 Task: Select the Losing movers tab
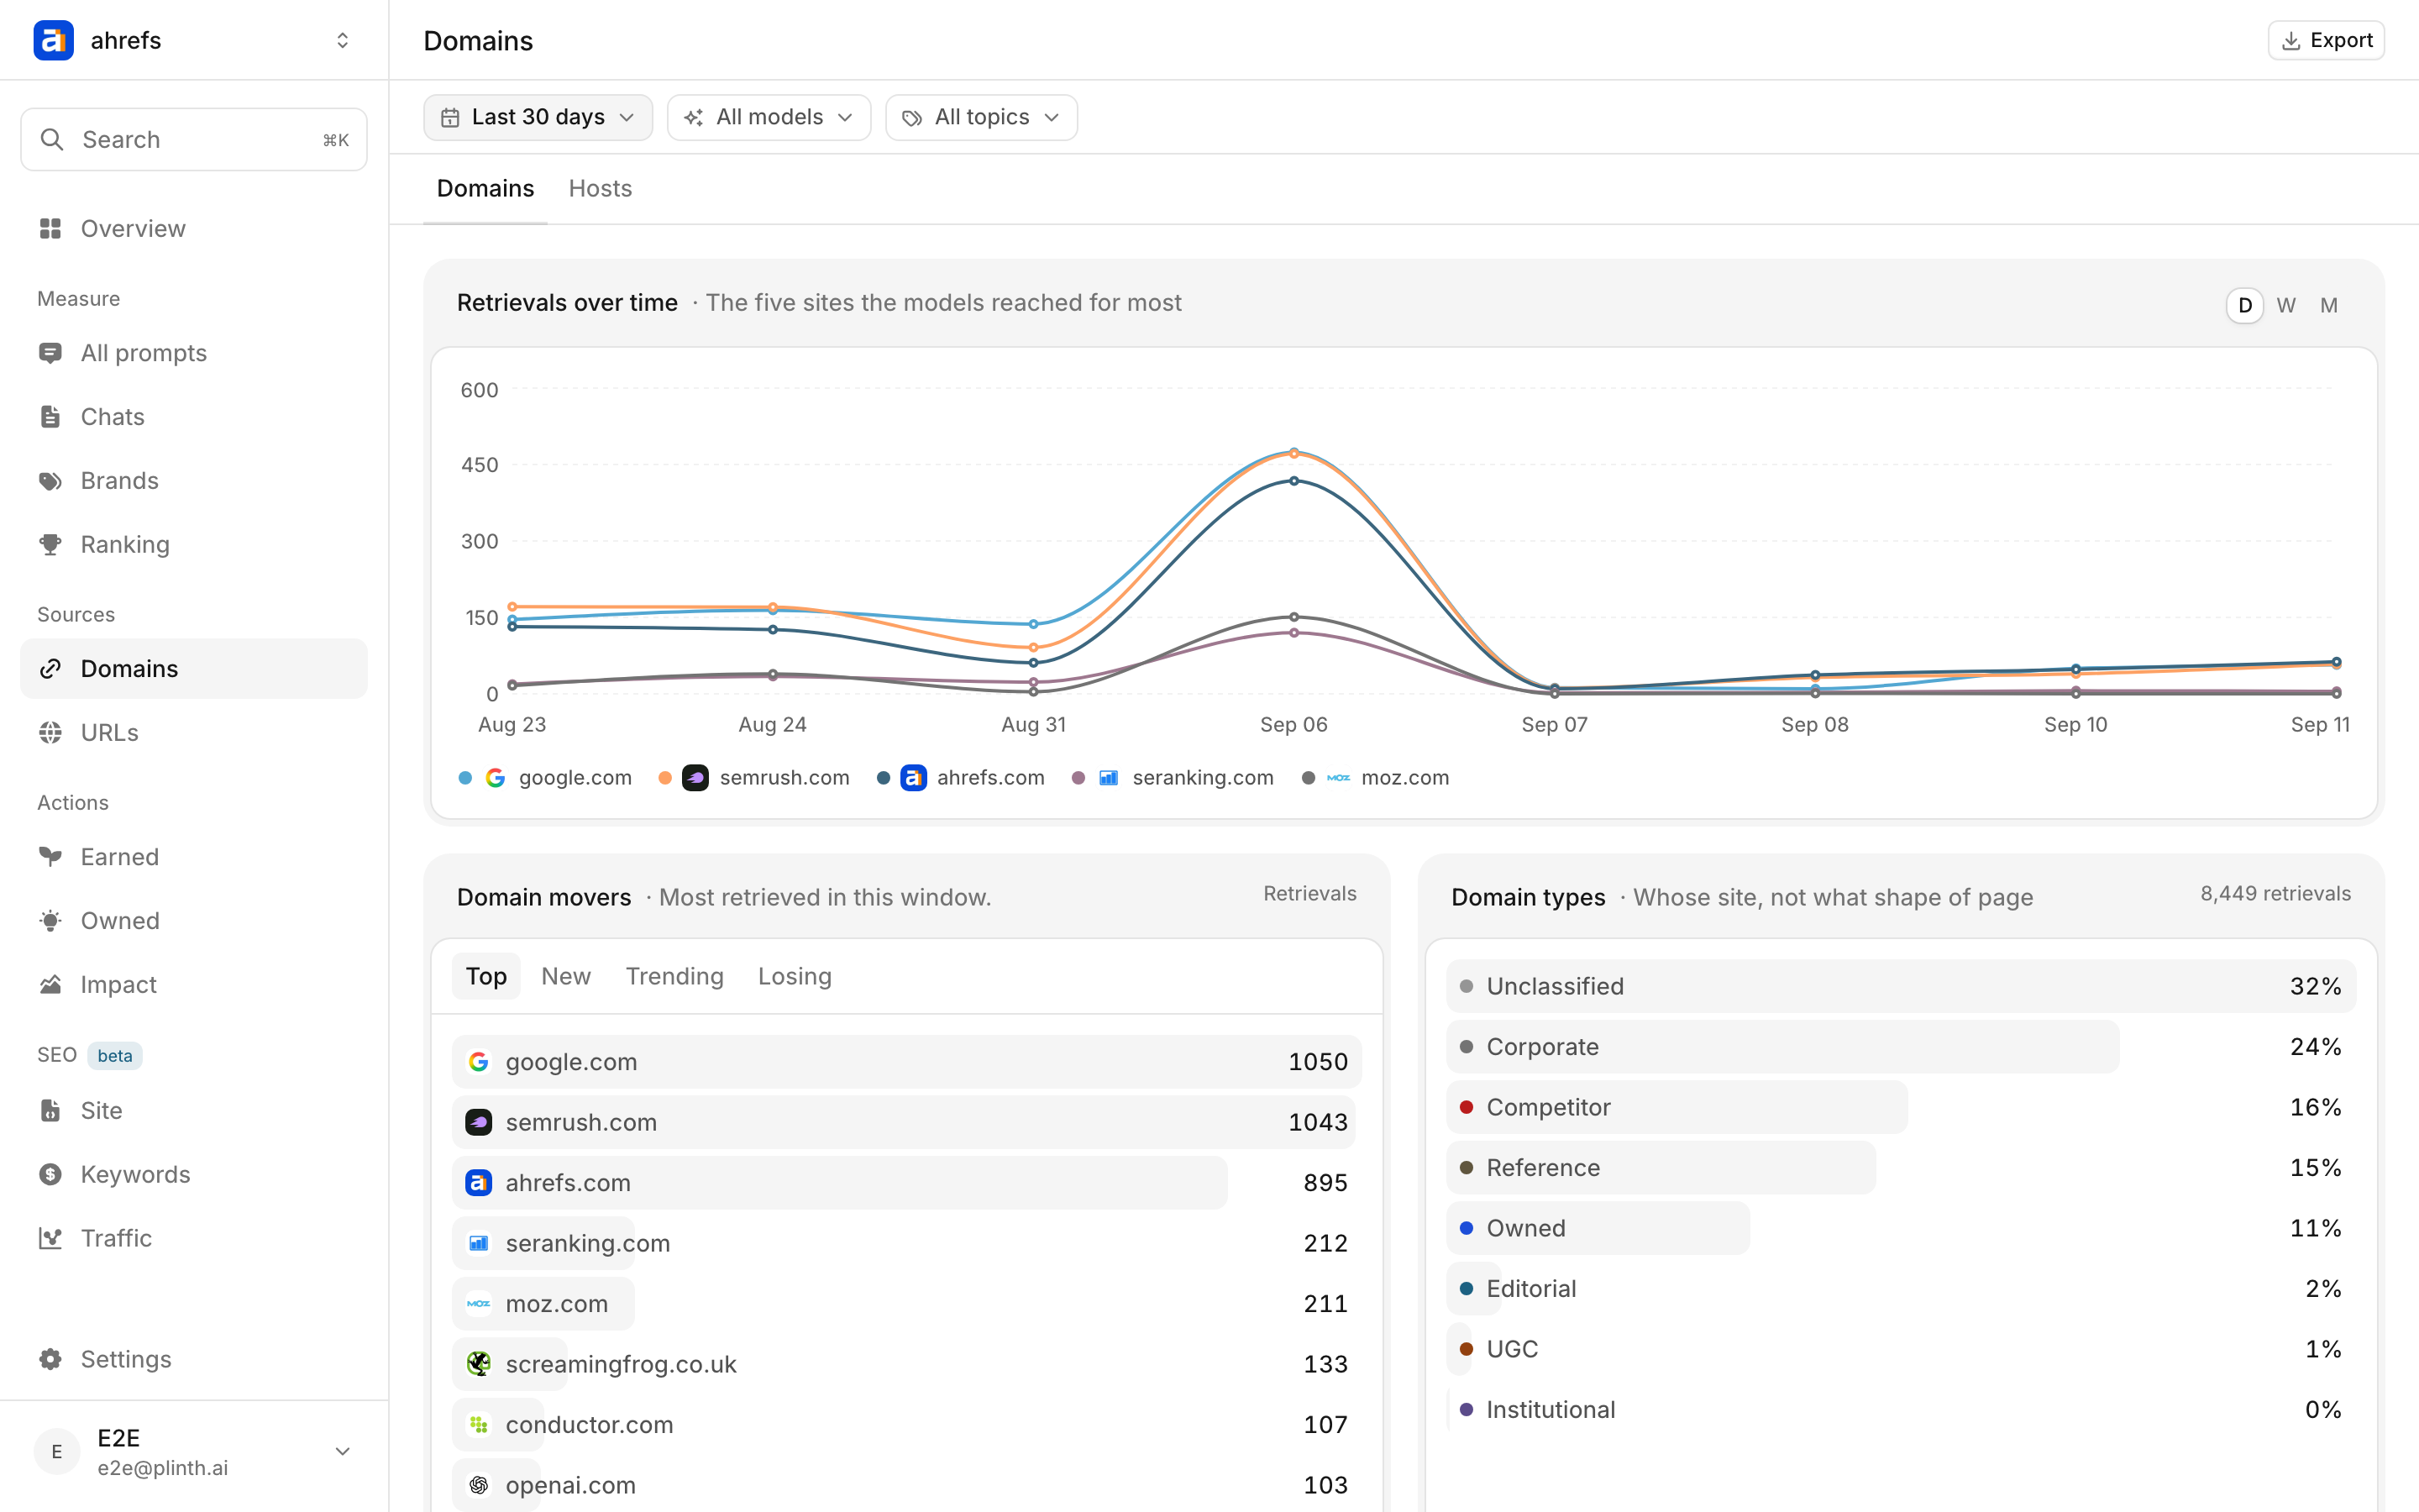(x=795, y=977)
